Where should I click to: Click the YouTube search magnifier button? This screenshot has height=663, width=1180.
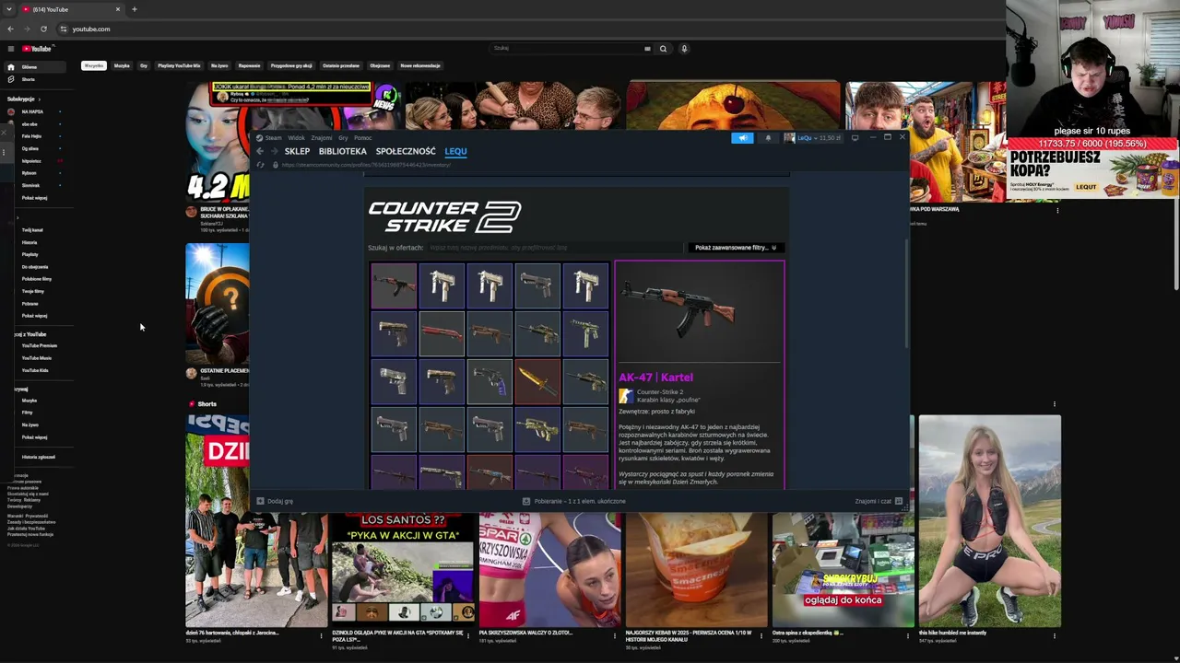663,49
